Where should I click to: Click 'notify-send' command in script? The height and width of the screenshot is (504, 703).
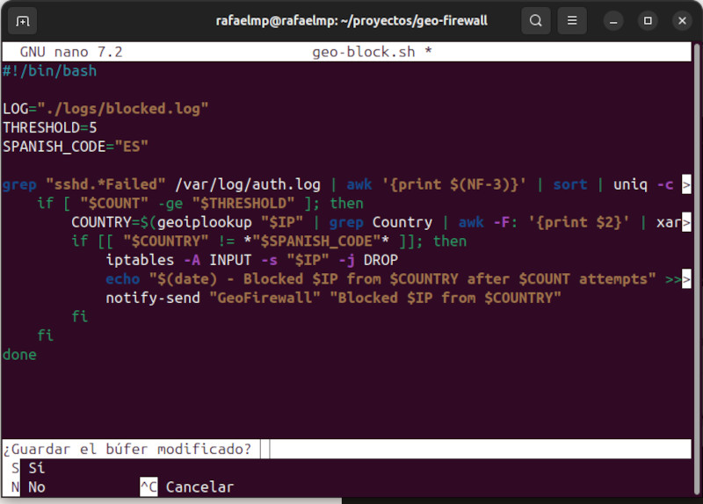[153, 298]
